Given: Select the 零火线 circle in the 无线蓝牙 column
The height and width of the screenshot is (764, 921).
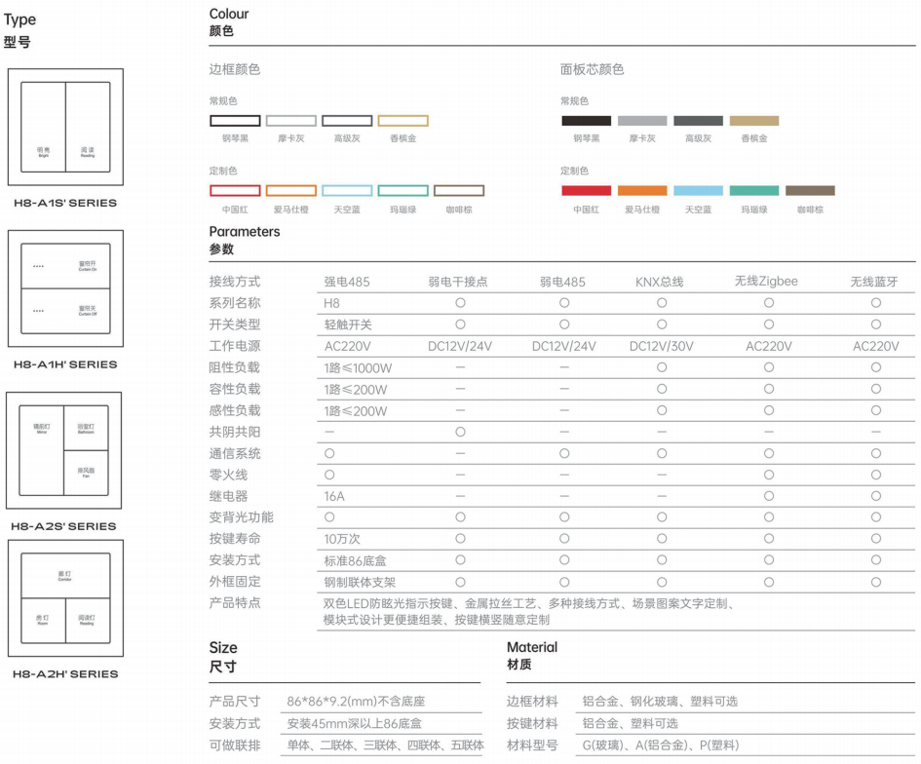Looking at the screenshot, I should point(875,475).
